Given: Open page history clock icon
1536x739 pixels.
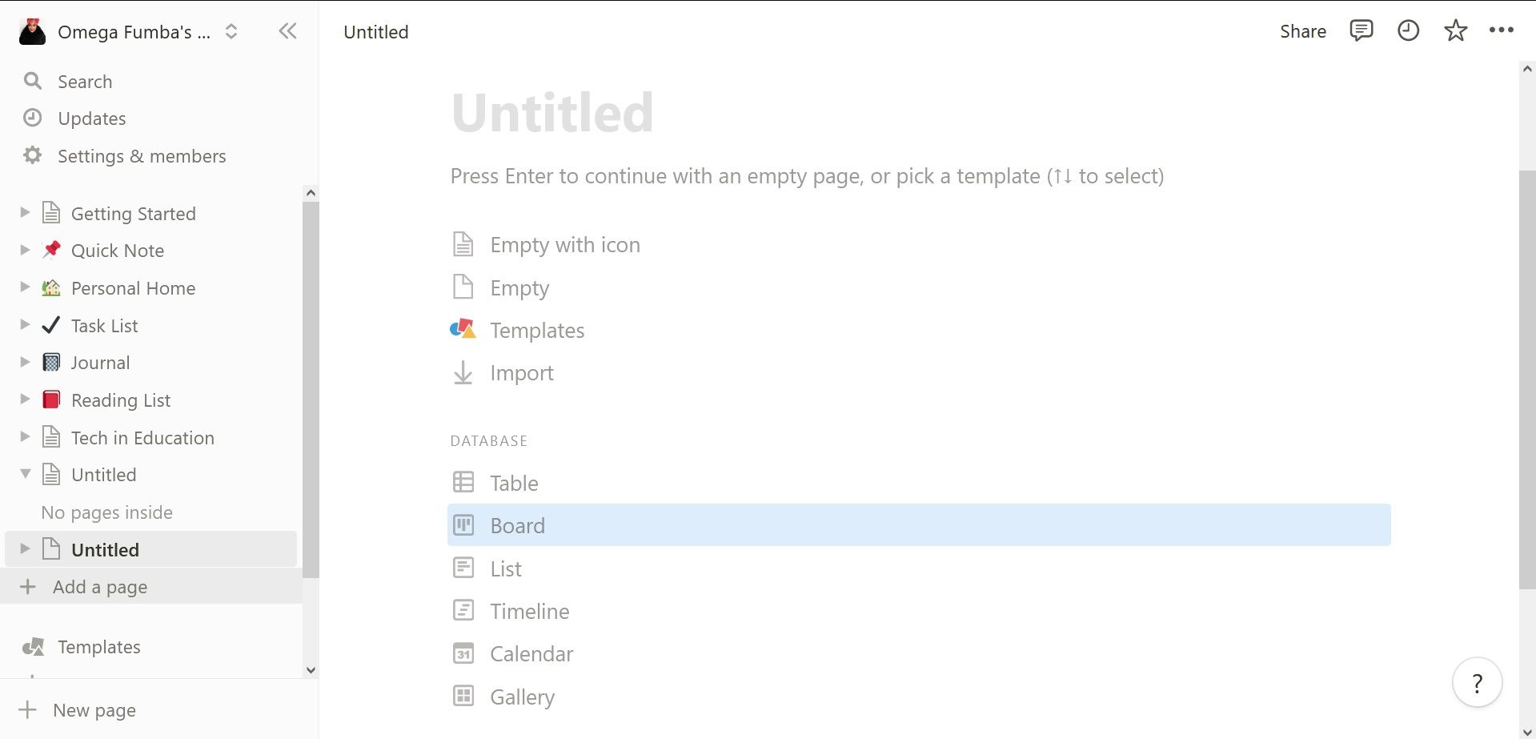Looking at the screenshot, I should click(1408, 31).
